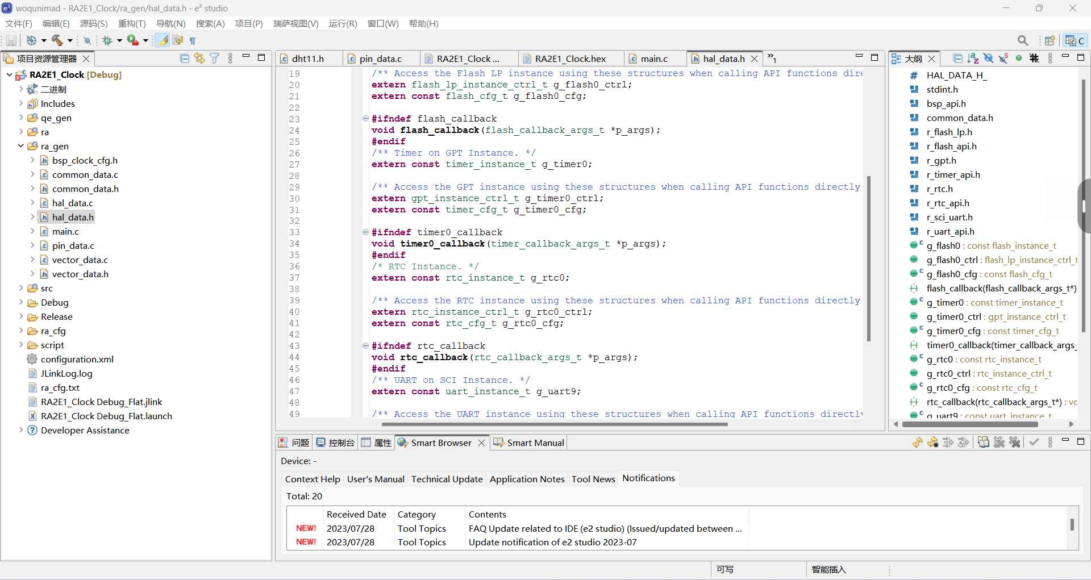Click the hammer Build icon
Image resolution: width=1091 pixels, height=580 pixels.
tap(57, 40)
